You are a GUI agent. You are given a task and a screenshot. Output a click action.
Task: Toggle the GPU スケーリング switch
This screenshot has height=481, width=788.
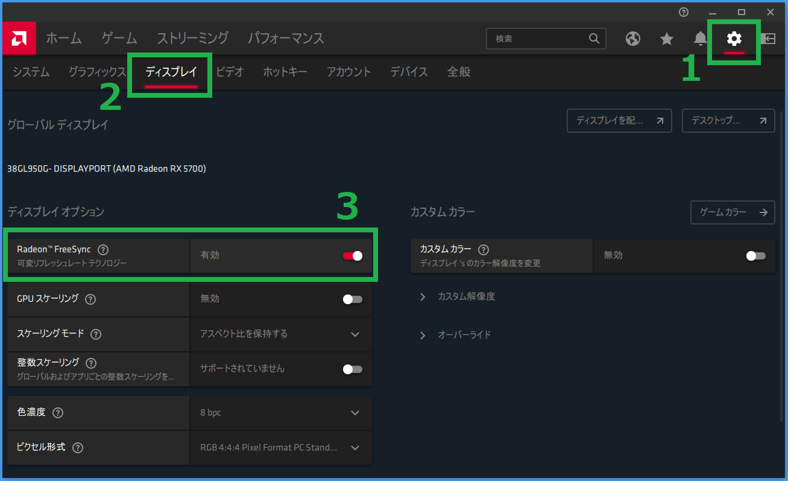pos(353,299)
